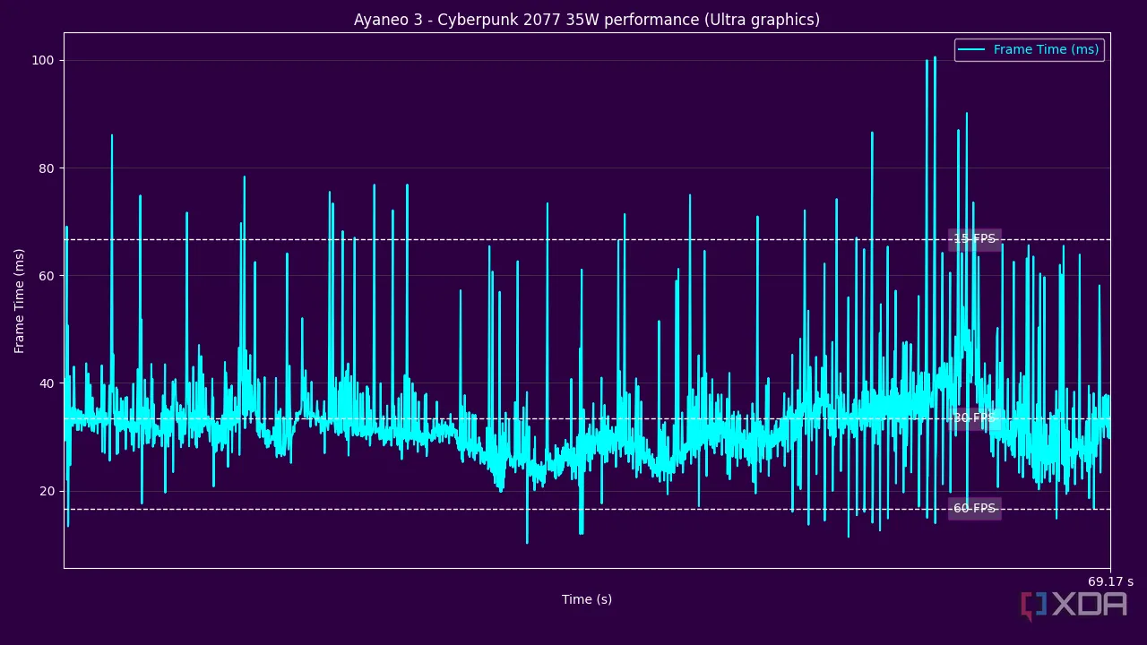Image resolution: width=1147 pixels, height=645 pixels.
Task: Click the y-axis tick label 100
Action: 43,61
